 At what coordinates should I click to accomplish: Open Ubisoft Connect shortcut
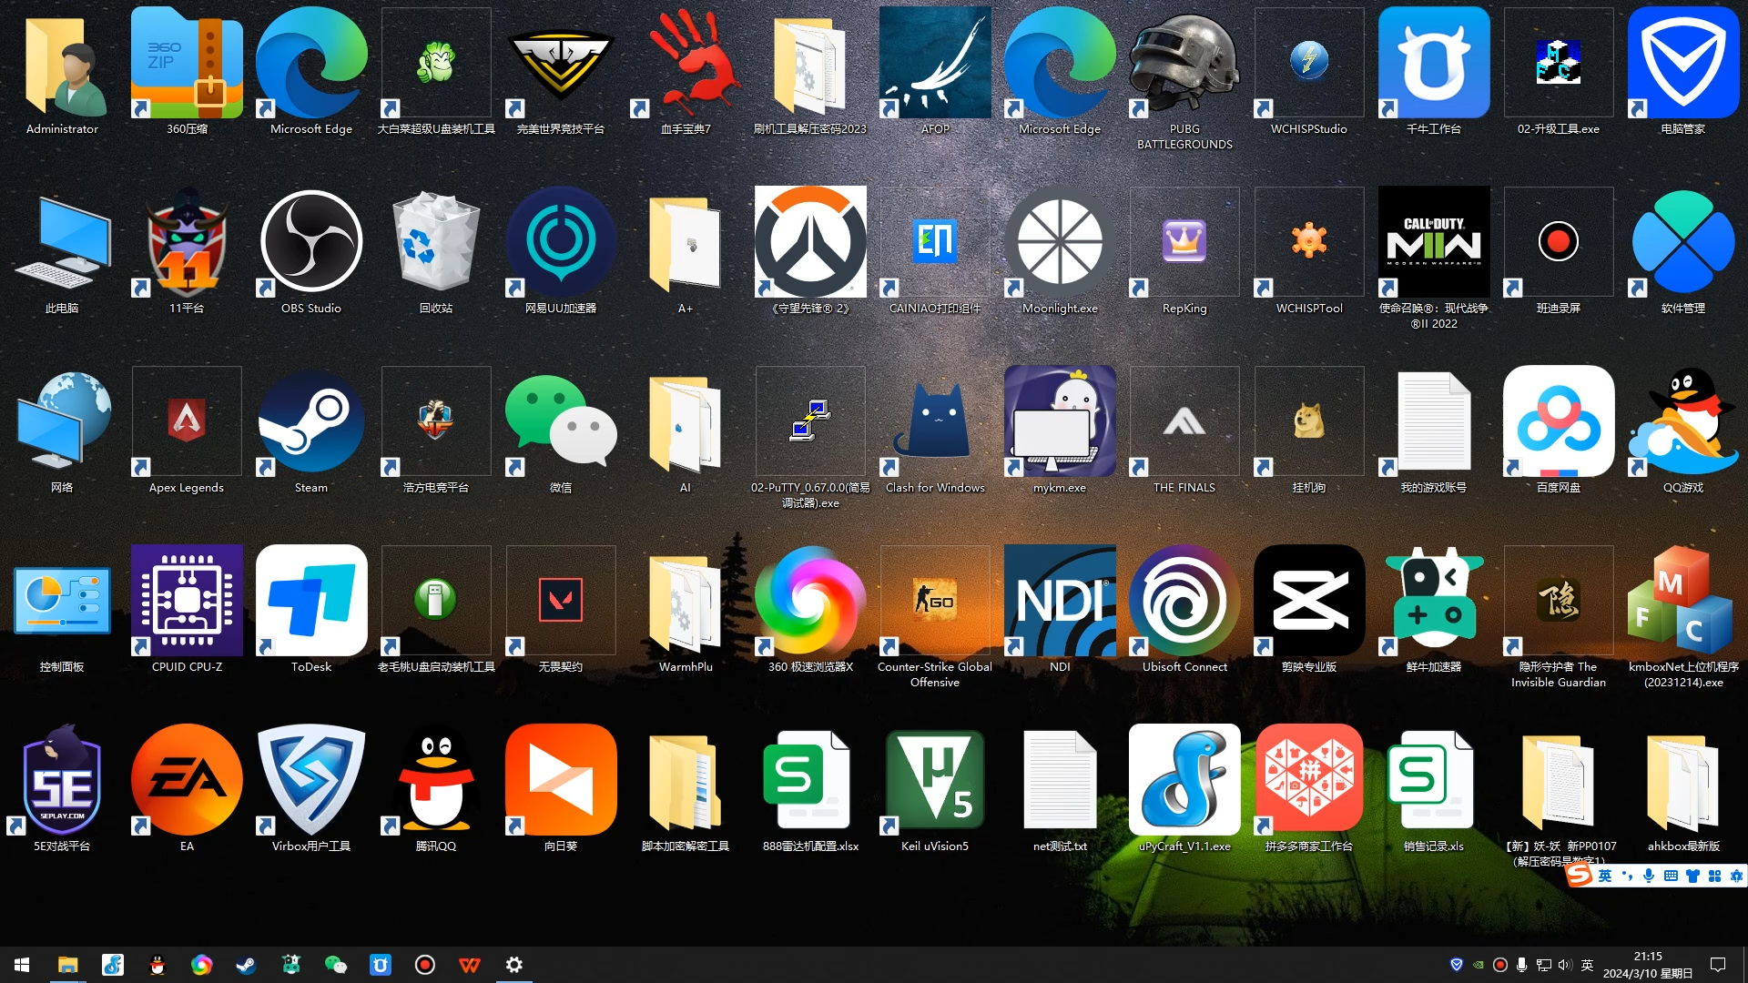[x=1184, y=609]
